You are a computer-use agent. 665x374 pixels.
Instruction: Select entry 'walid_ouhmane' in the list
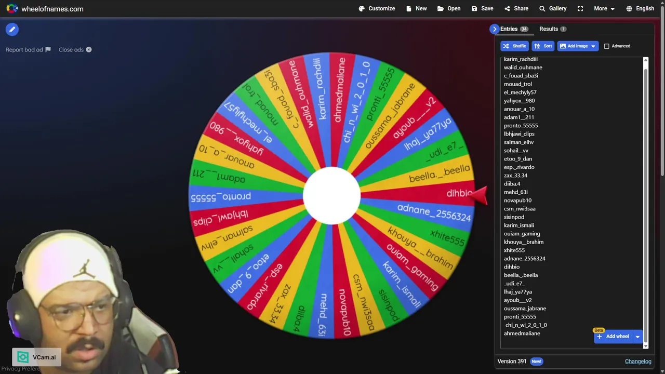tap(523, 68)
